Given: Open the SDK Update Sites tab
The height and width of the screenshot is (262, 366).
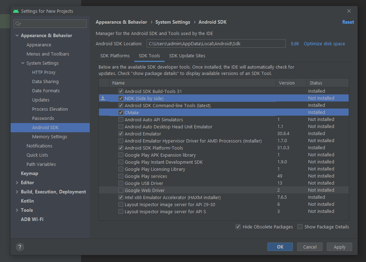Looking at the screenshot, I should pyautogui.click(x=187, y=56).
